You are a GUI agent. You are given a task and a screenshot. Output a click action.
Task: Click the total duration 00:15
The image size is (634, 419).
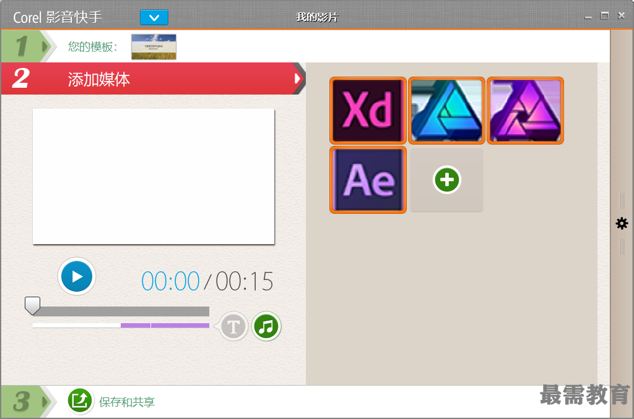tap(245, 281)
